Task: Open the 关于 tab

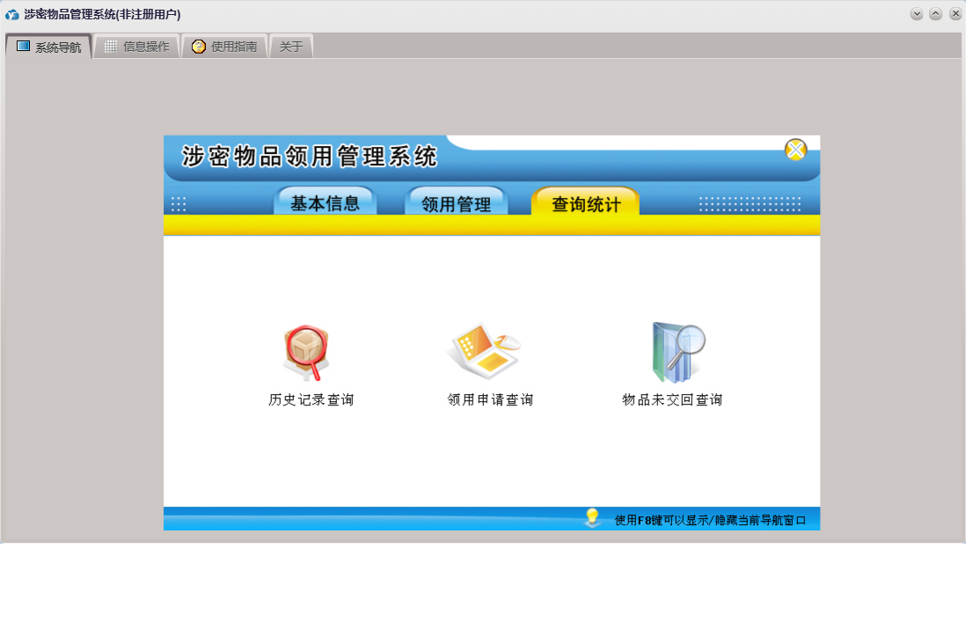Action: pos(291,47)
